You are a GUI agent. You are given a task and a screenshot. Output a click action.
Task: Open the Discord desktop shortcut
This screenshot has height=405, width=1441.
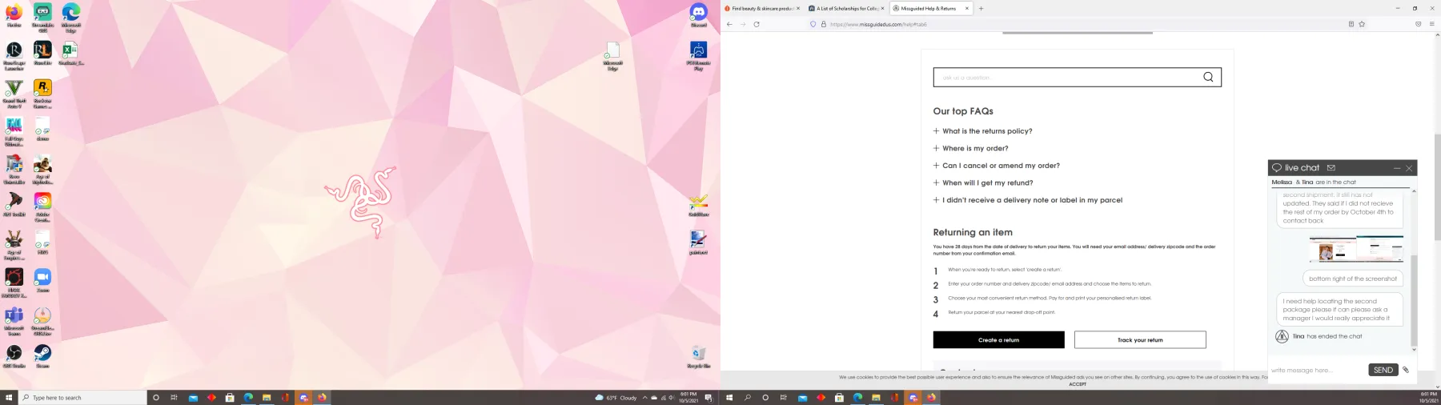point(698,15)
